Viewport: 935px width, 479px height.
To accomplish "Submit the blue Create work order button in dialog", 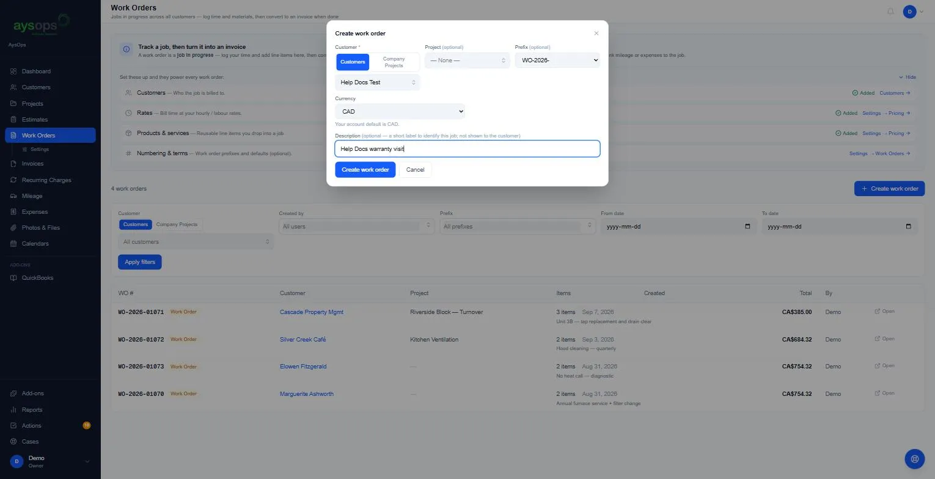I will [x=365, y=170].
